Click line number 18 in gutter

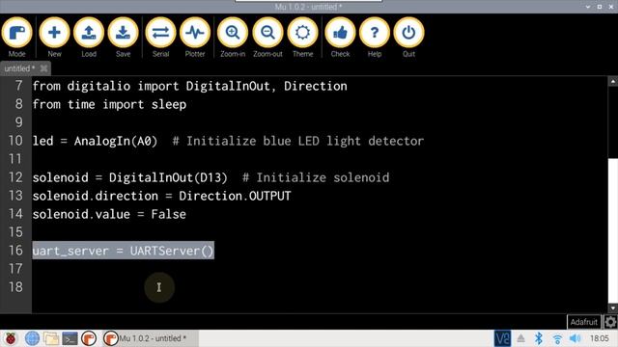(x=15, y=287)
